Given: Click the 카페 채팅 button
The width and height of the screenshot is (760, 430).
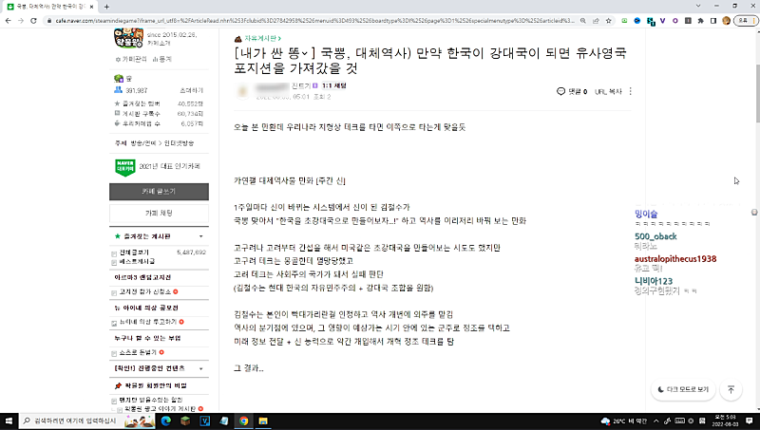Looking at the screenshot, I should coord(159,214).
